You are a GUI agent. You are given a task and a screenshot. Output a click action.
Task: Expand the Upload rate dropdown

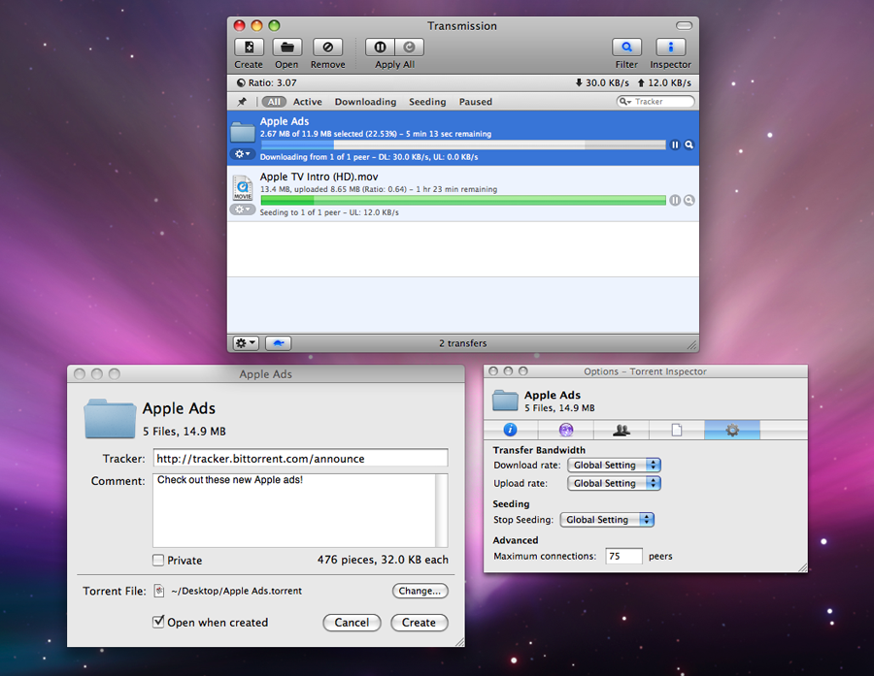coord(614,483)
